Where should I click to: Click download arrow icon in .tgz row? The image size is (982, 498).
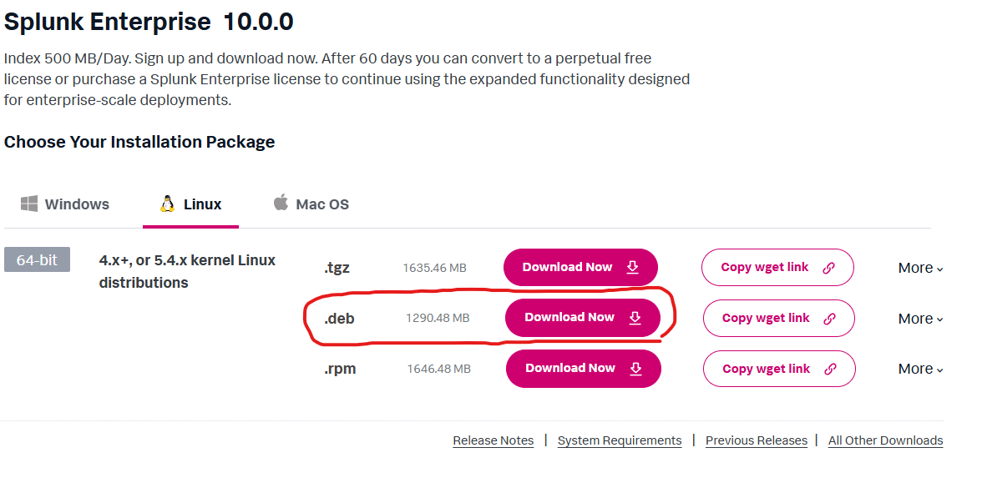tap(633, 267)
